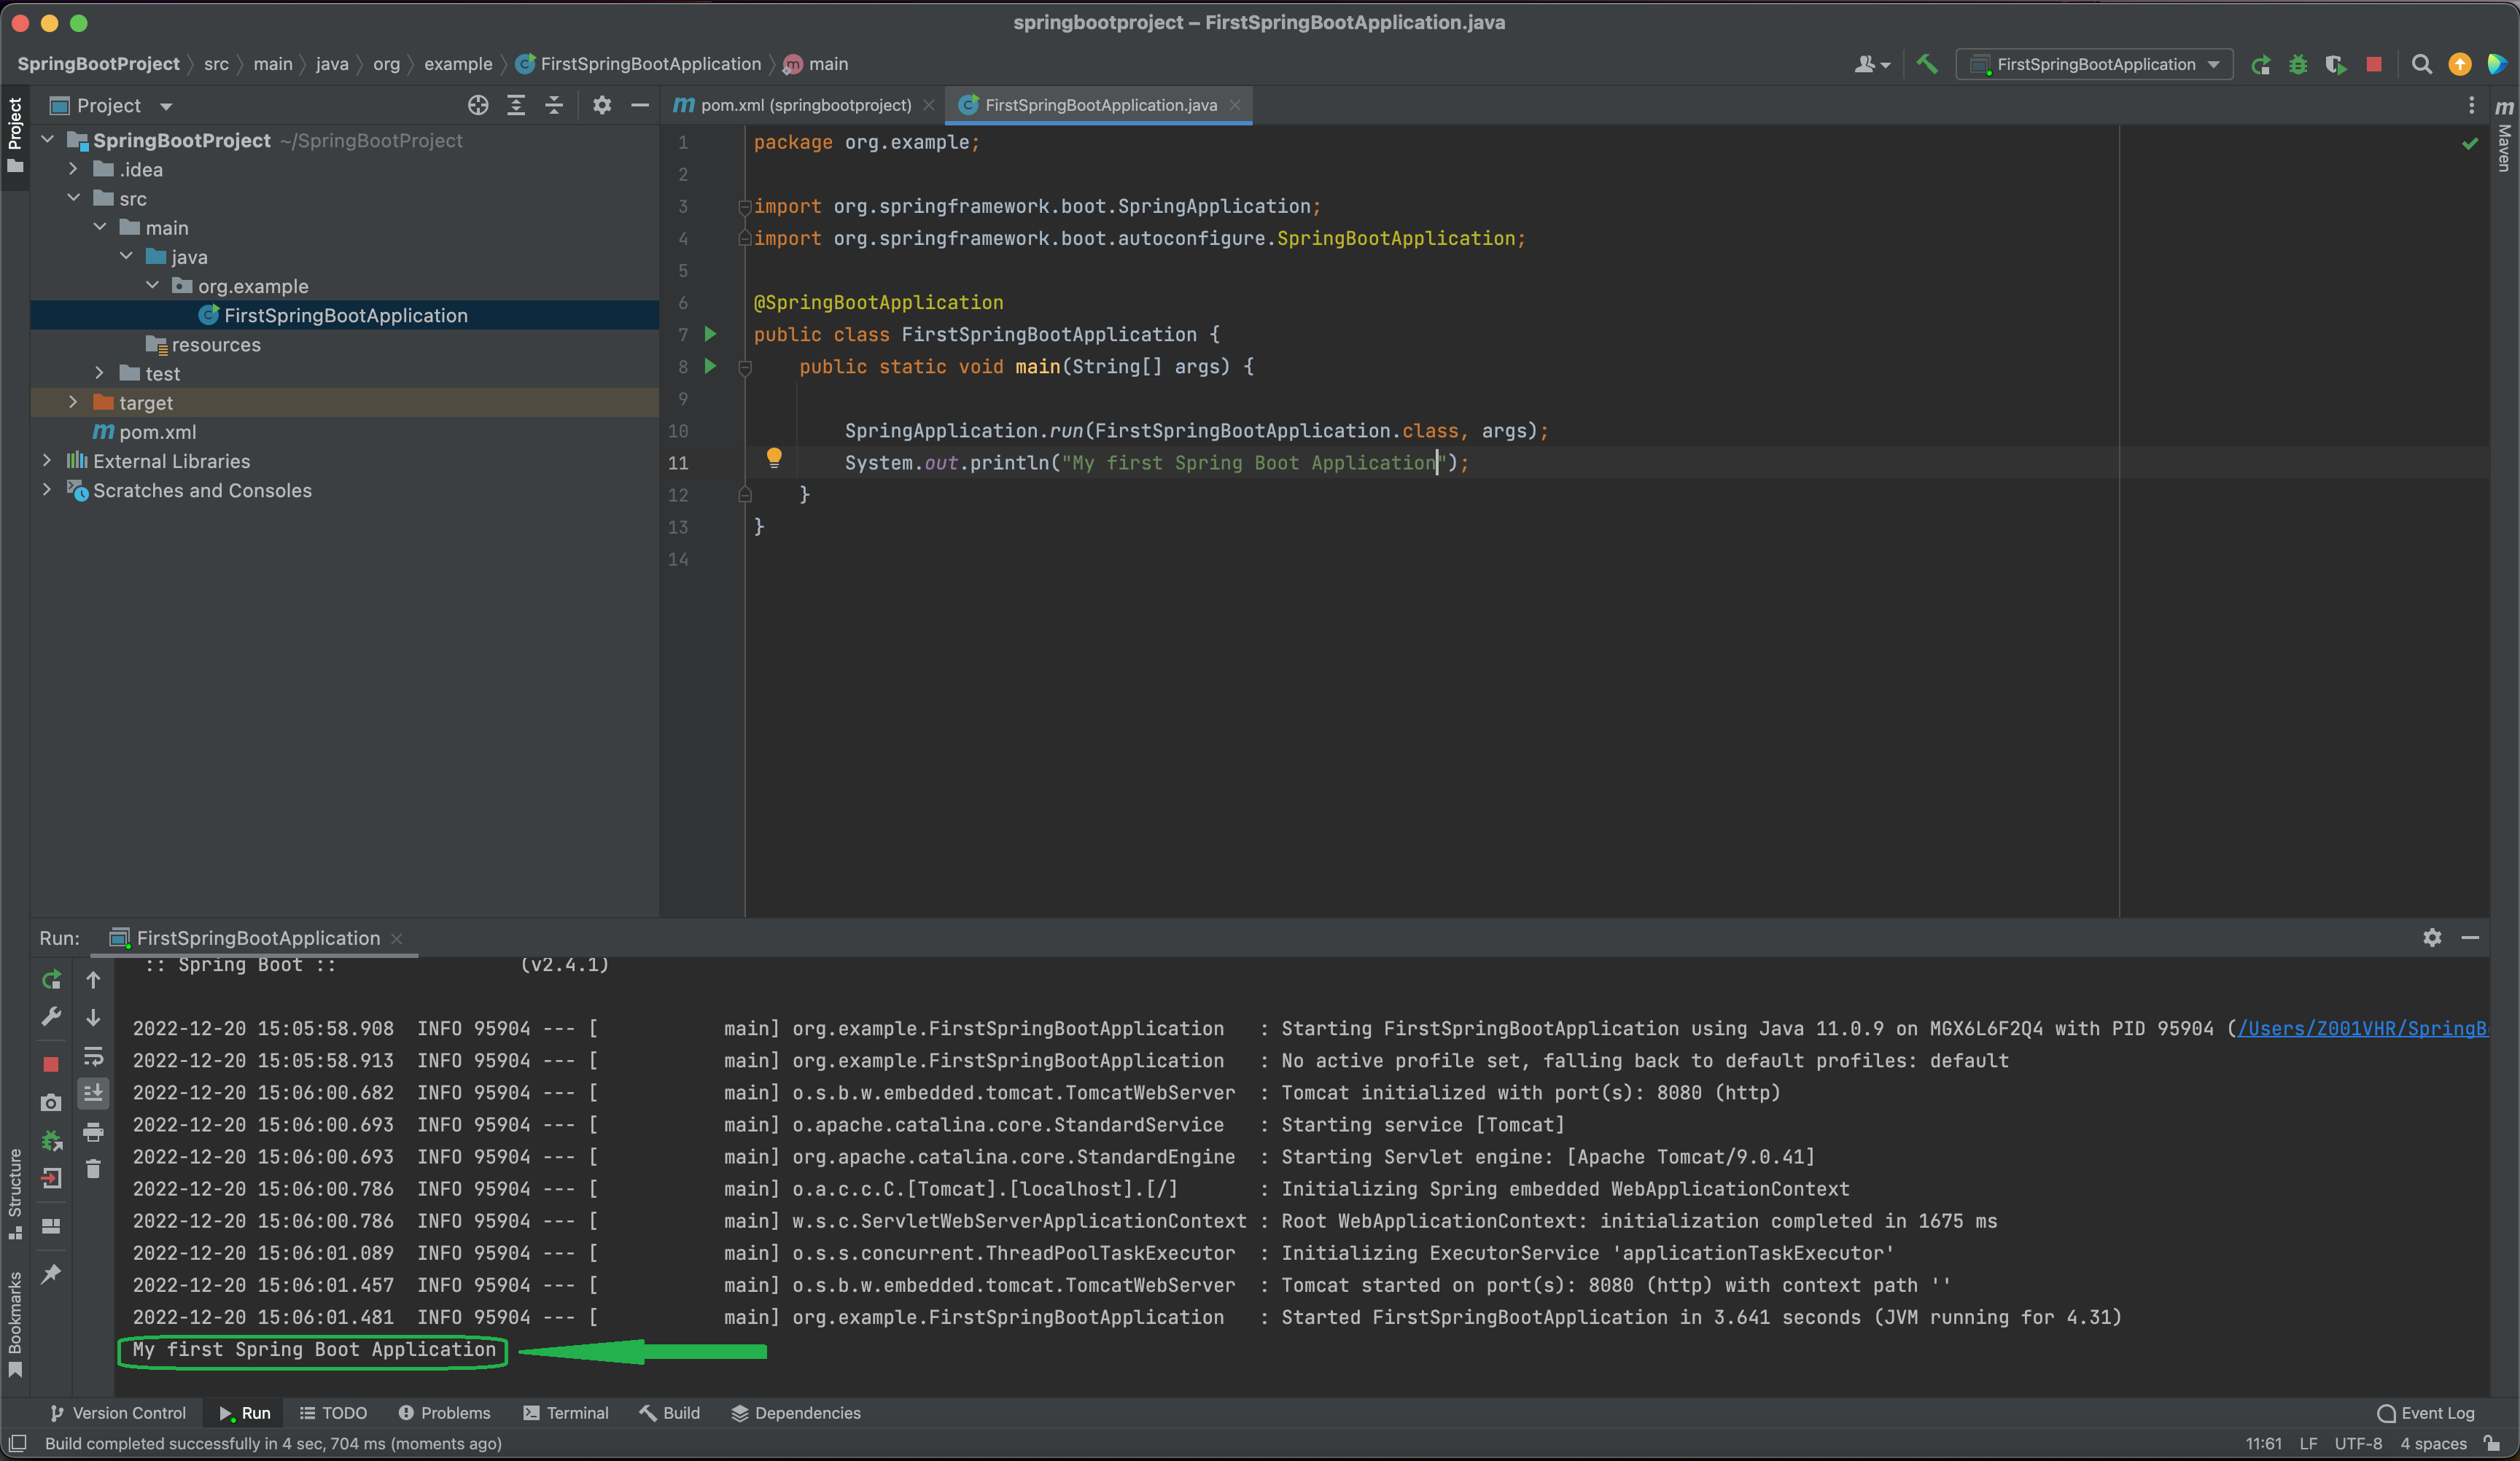Toggle read-only lock in status bar
Screen dimensions: 2520x1461
(2492, 1443)
